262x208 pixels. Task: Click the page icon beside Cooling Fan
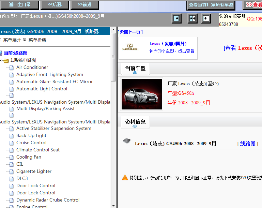pos(12,157)
